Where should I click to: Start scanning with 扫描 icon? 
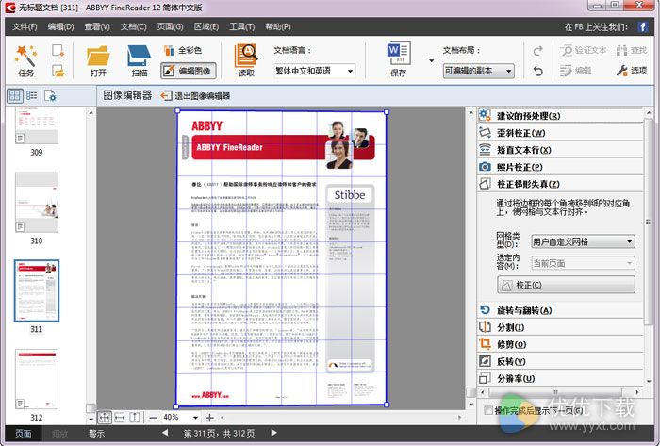[139, 60]
